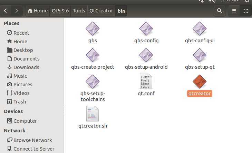Click the bin path bar segment
The height and width of the screenshot is (153, 252).
coord(121,11)
